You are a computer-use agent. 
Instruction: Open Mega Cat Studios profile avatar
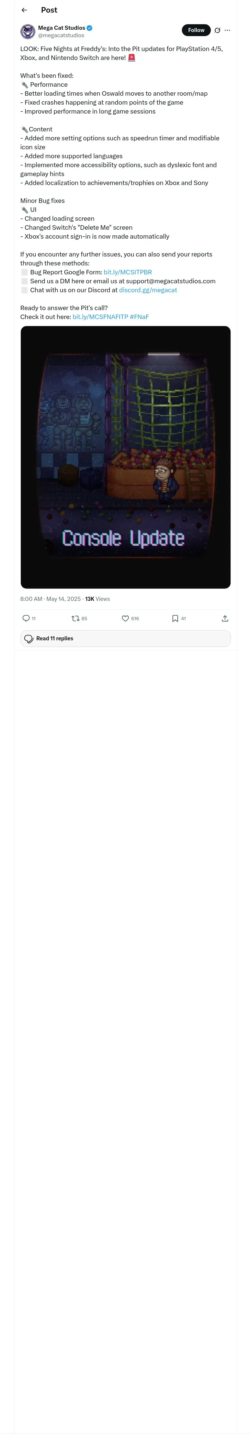pos(28,31)
